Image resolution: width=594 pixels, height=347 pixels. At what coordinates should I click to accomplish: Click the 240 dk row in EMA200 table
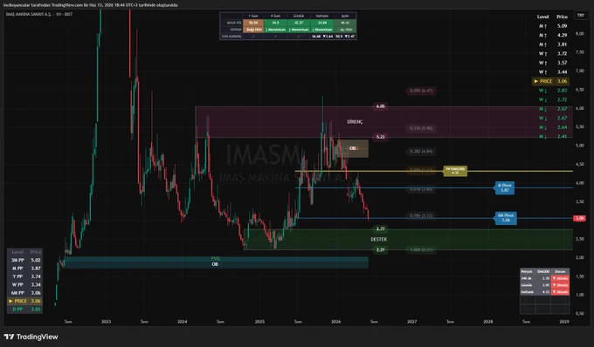click(545, 278)
